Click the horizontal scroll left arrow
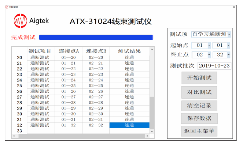The image size is (243, 145). (x=14, y=136)
